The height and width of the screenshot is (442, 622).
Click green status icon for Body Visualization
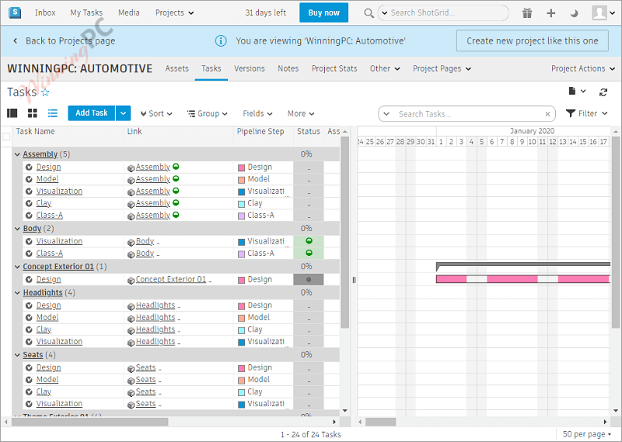[x=309, y=240]
